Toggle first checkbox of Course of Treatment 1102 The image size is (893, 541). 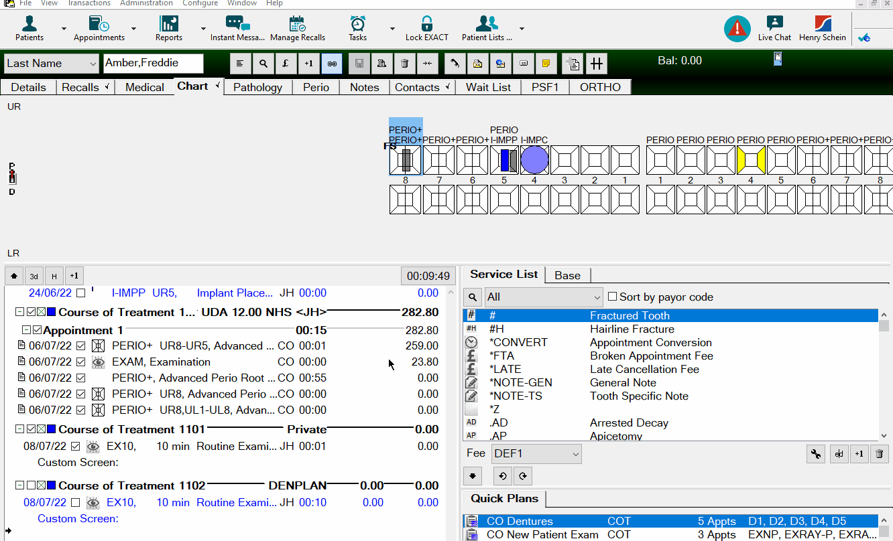[x=31, y=485]
